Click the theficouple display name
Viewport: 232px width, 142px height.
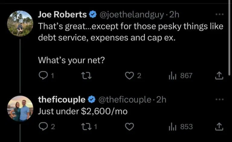(x=62, y=99)
